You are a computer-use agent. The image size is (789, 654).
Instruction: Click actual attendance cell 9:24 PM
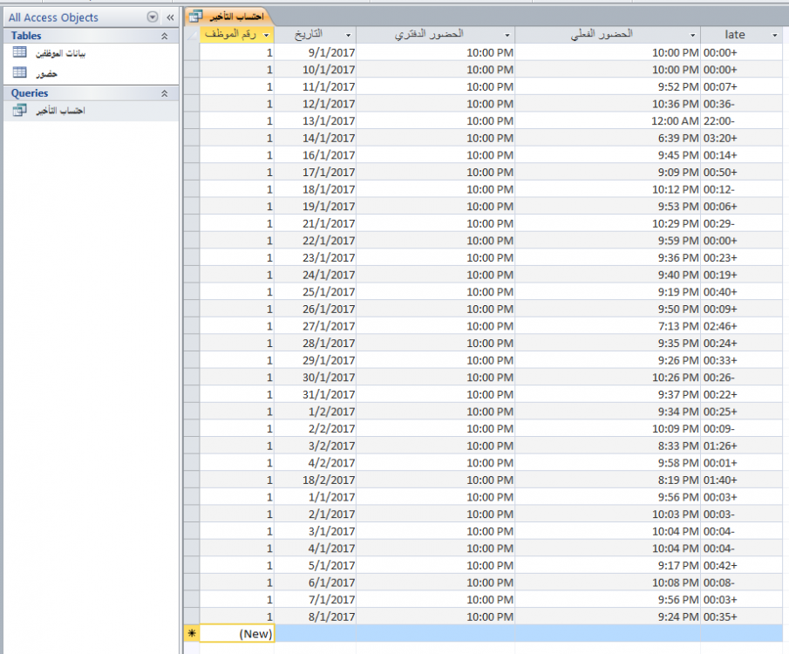coord(608,617)
